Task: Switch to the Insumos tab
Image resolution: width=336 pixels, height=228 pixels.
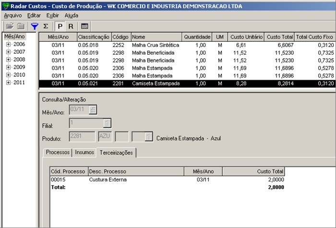Action: click(84, 153)
